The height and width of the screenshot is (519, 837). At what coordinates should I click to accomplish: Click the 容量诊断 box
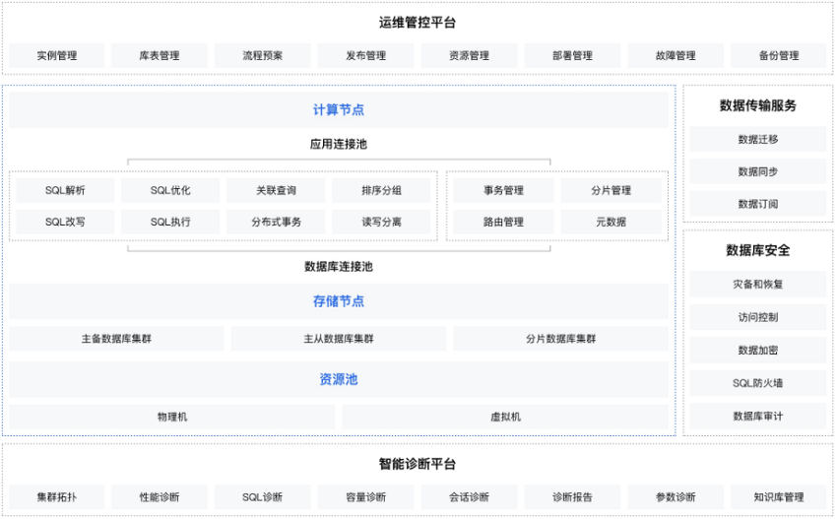pos(365,497)
